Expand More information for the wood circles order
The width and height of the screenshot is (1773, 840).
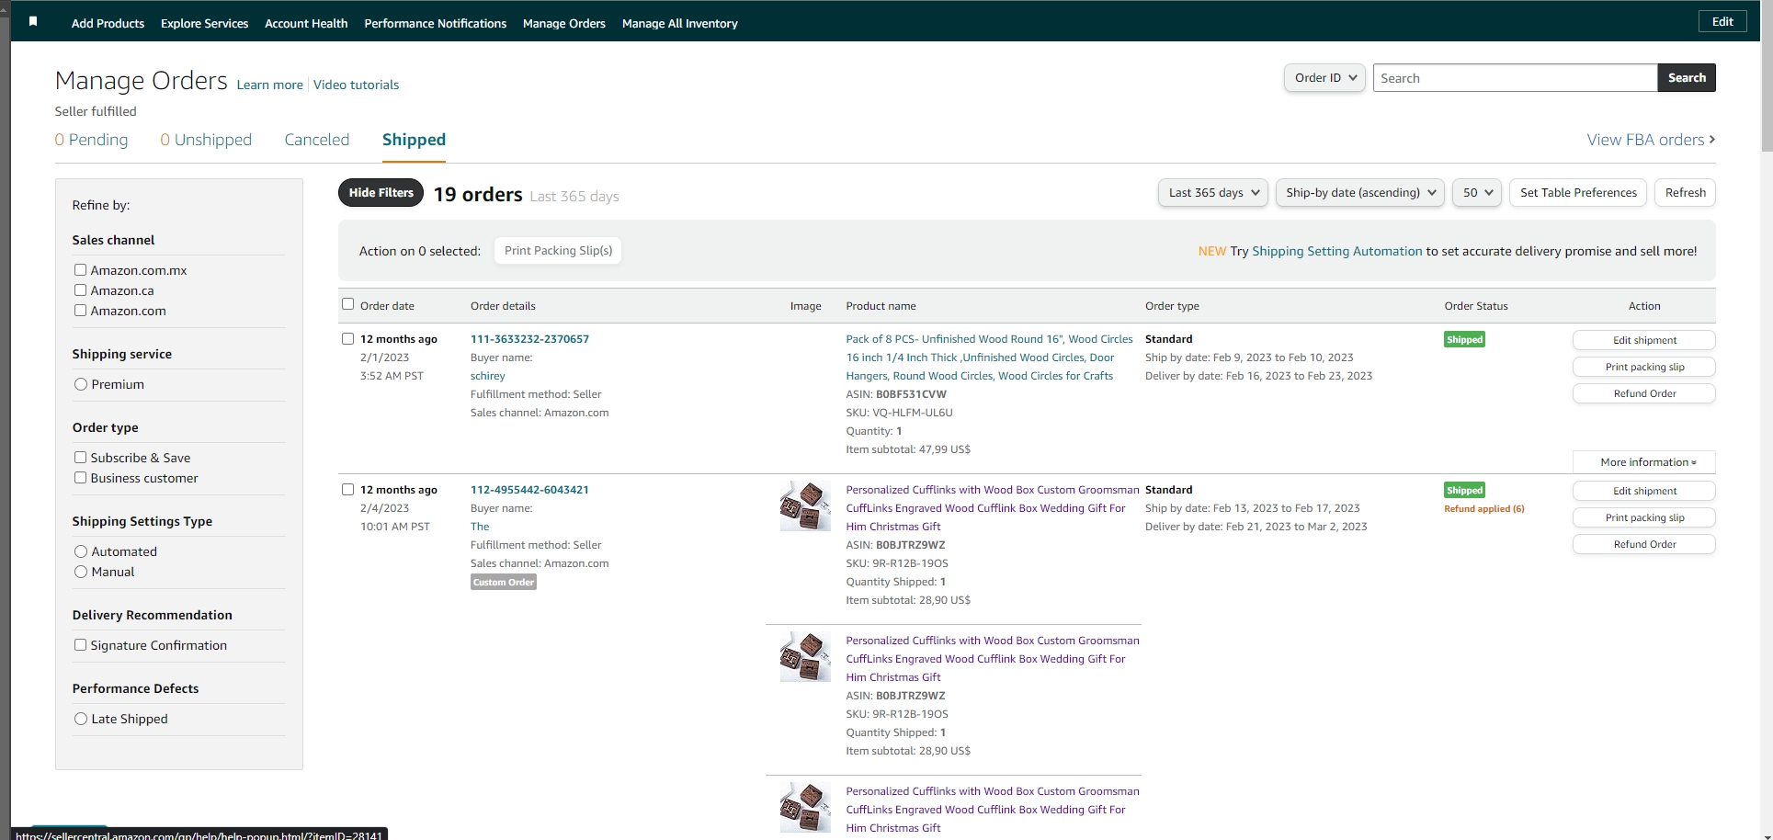(1644, 462)
